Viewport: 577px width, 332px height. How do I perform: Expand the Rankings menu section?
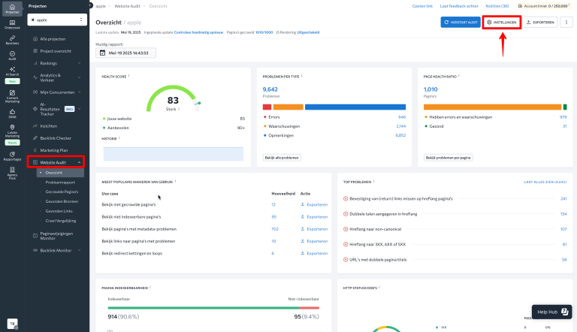coord(56,63)
